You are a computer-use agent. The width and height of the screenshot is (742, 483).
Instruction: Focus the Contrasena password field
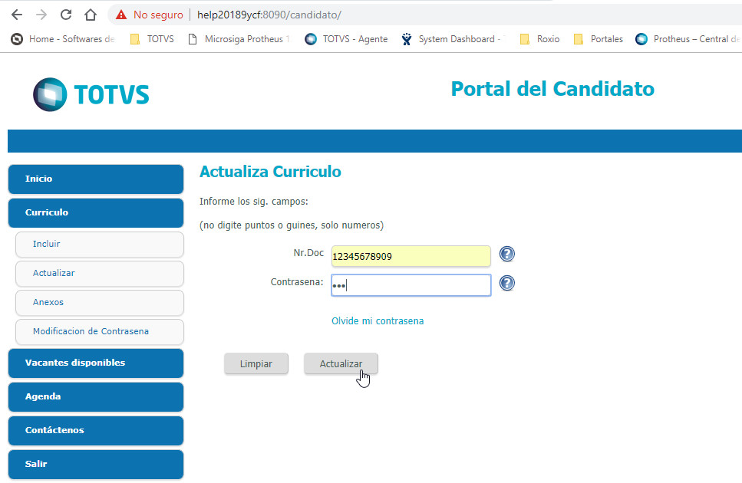411,285
